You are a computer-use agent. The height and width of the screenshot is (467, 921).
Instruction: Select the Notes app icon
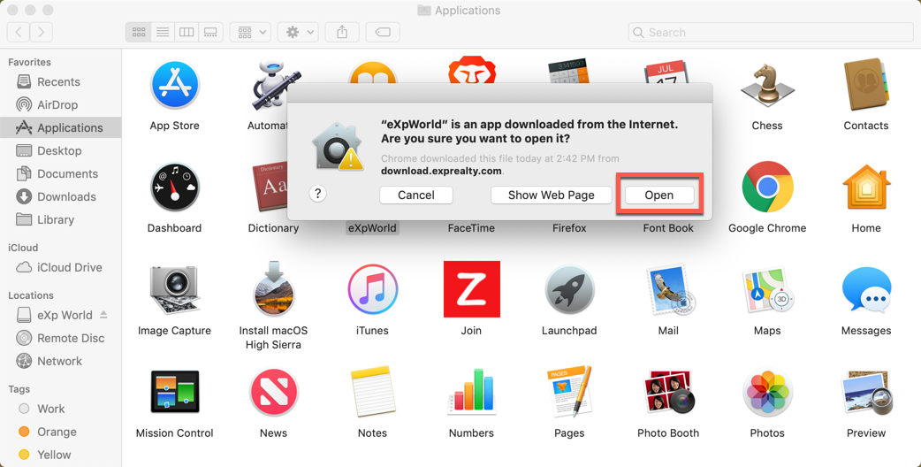point(372,392)
